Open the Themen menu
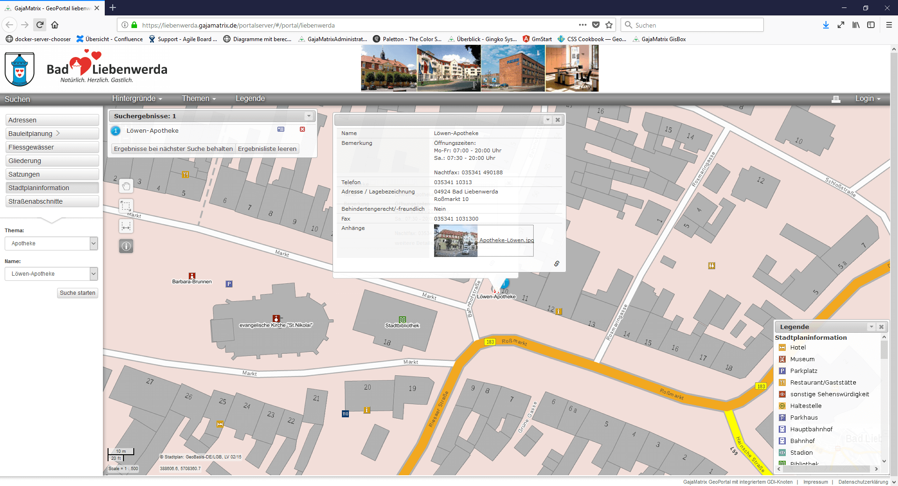898x486 pixels. click(x=199, y=99)
